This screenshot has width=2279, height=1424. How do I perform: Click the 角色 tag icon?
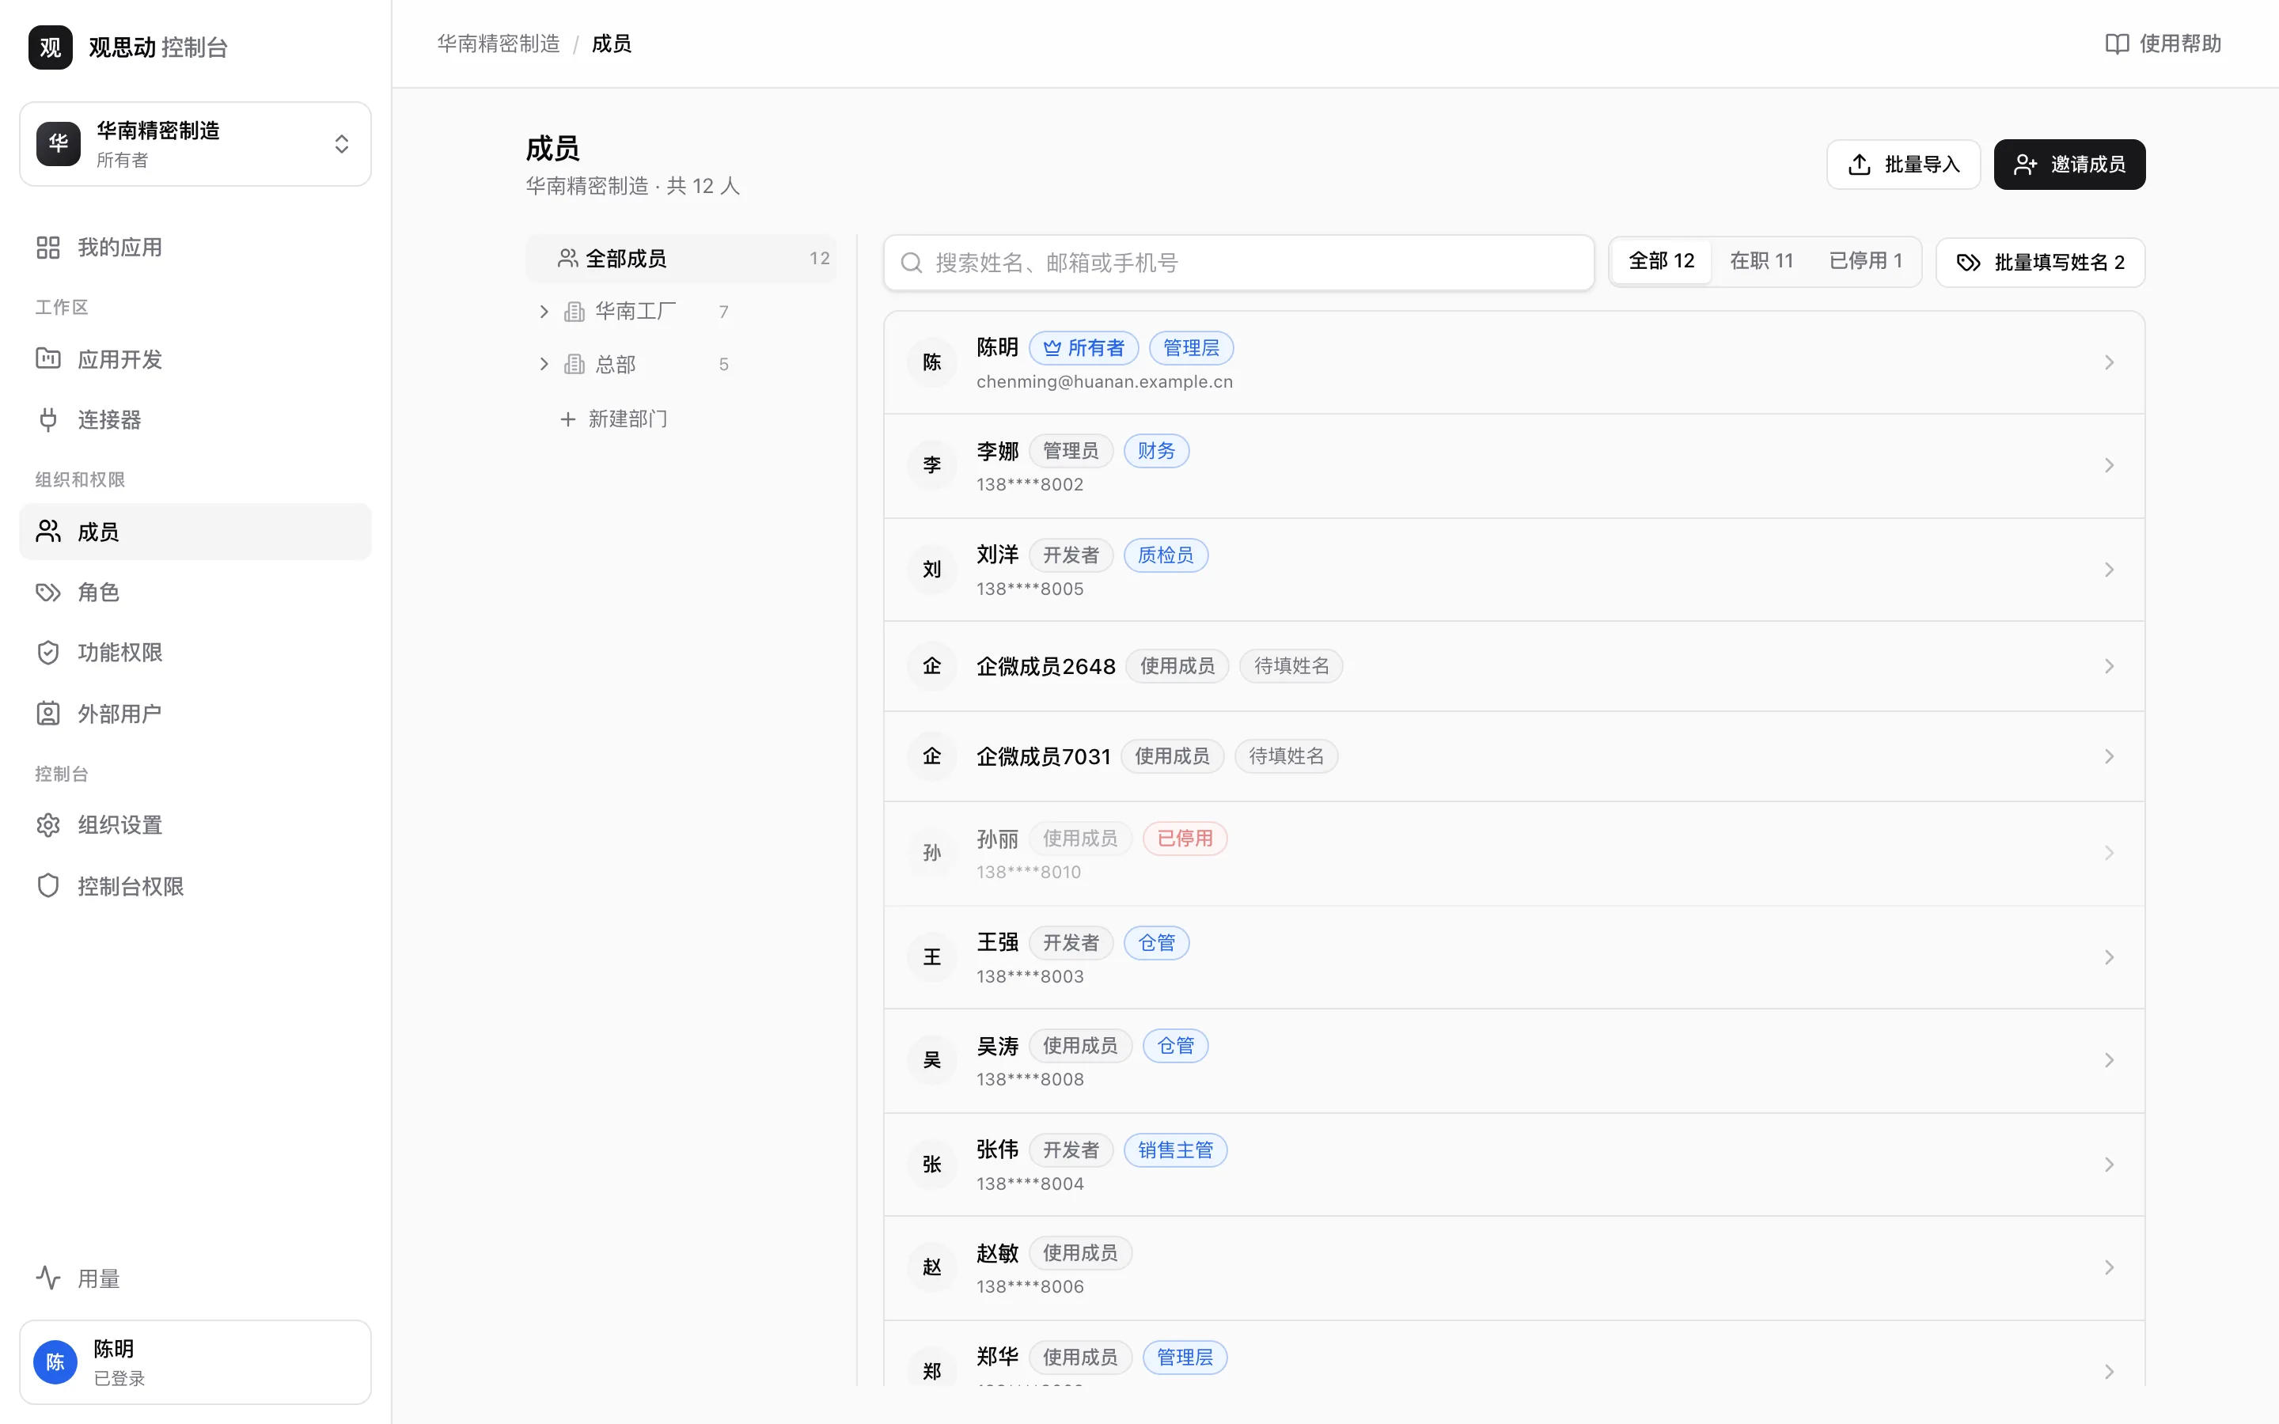pos(48,593)
